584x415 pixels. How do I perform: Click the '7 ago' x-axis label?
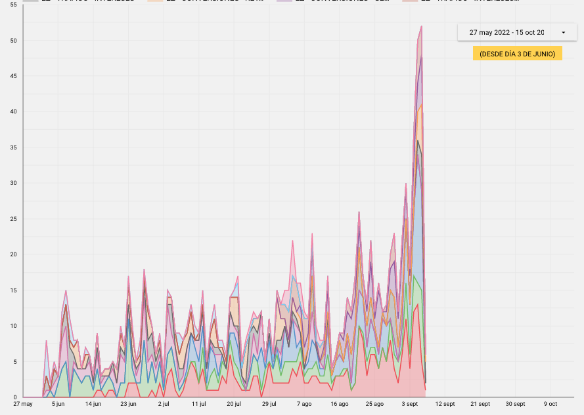pos(304,404)
